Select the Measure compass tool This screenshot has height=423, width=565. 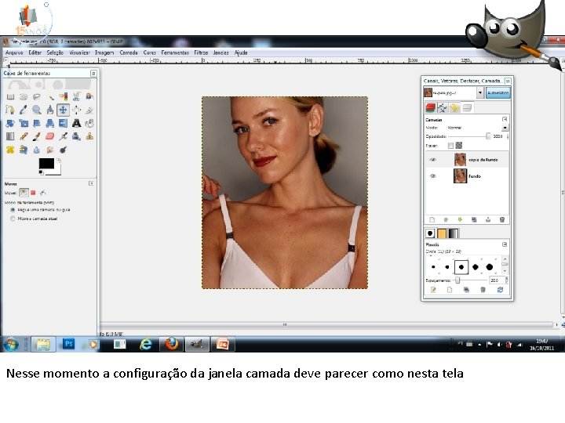point(50,110)
